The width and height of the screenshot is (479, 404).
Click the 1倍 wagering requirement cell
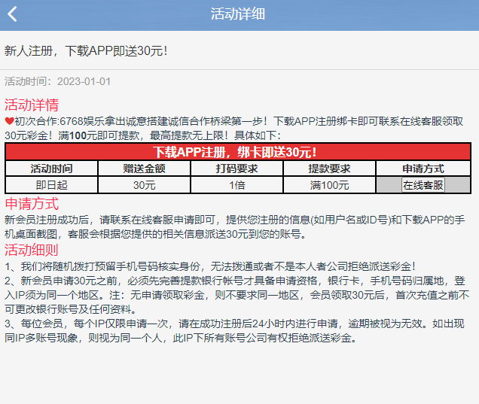point(237,185)
